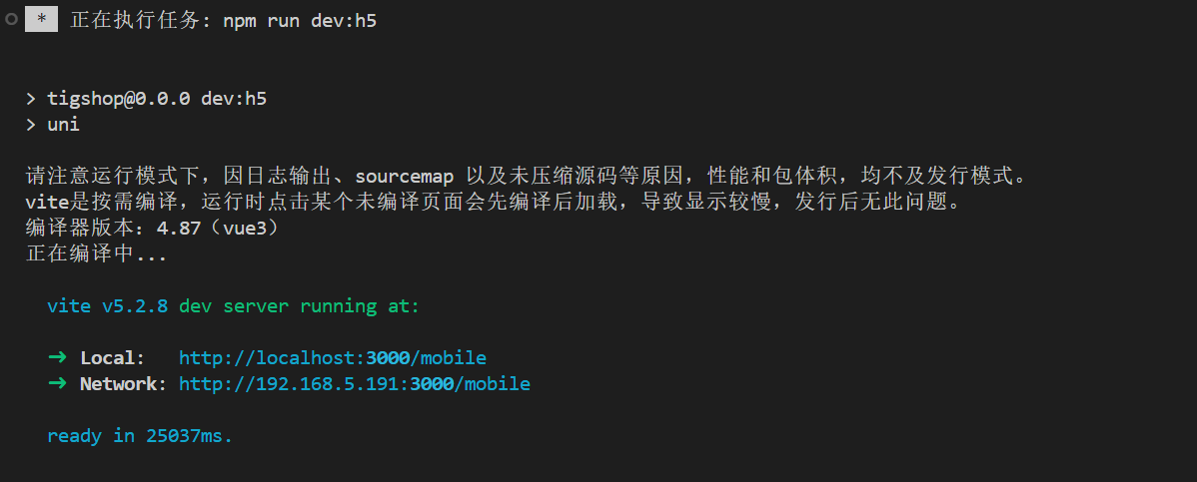Click the "npm run dev:h5" command text
The image size is (1197, 482).
[300, 21]
